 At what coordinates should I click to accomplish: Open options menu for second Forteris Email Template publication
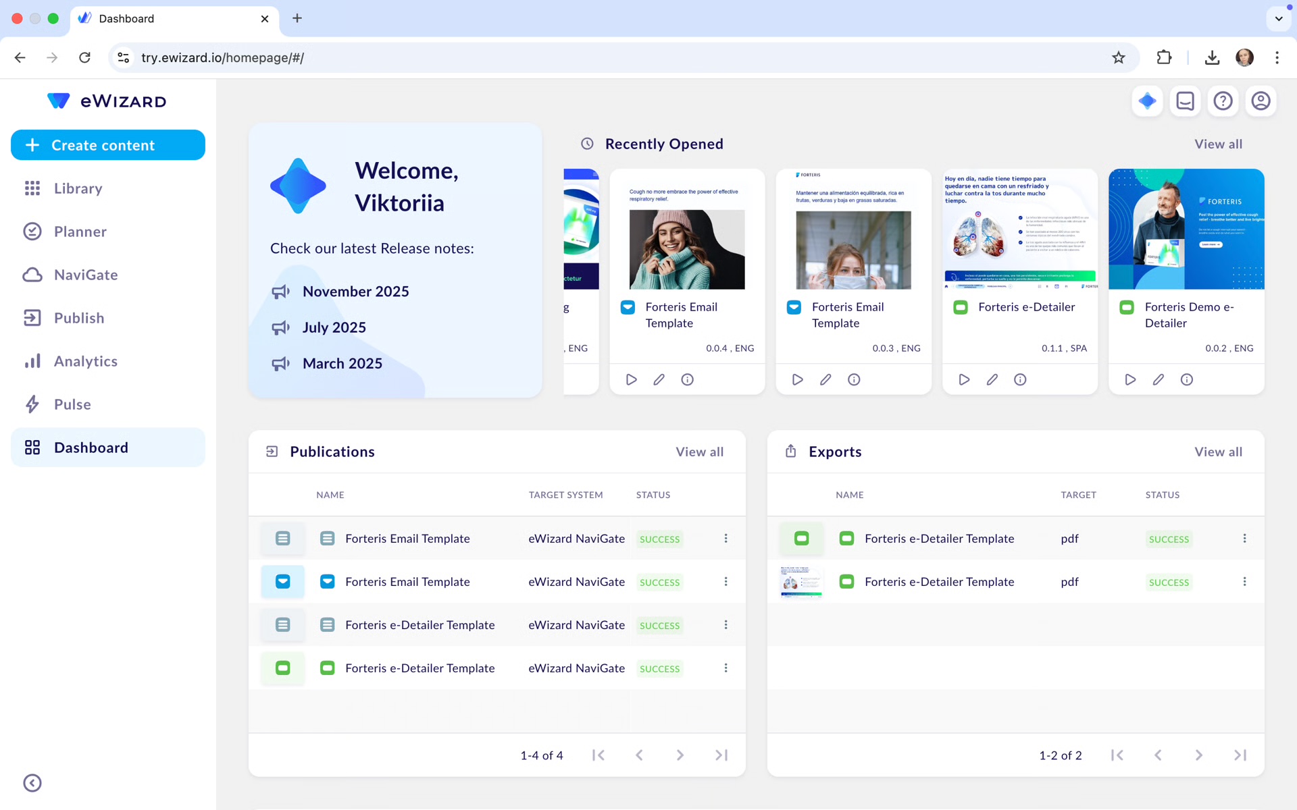pyautogui.click(x=726, y=581)
